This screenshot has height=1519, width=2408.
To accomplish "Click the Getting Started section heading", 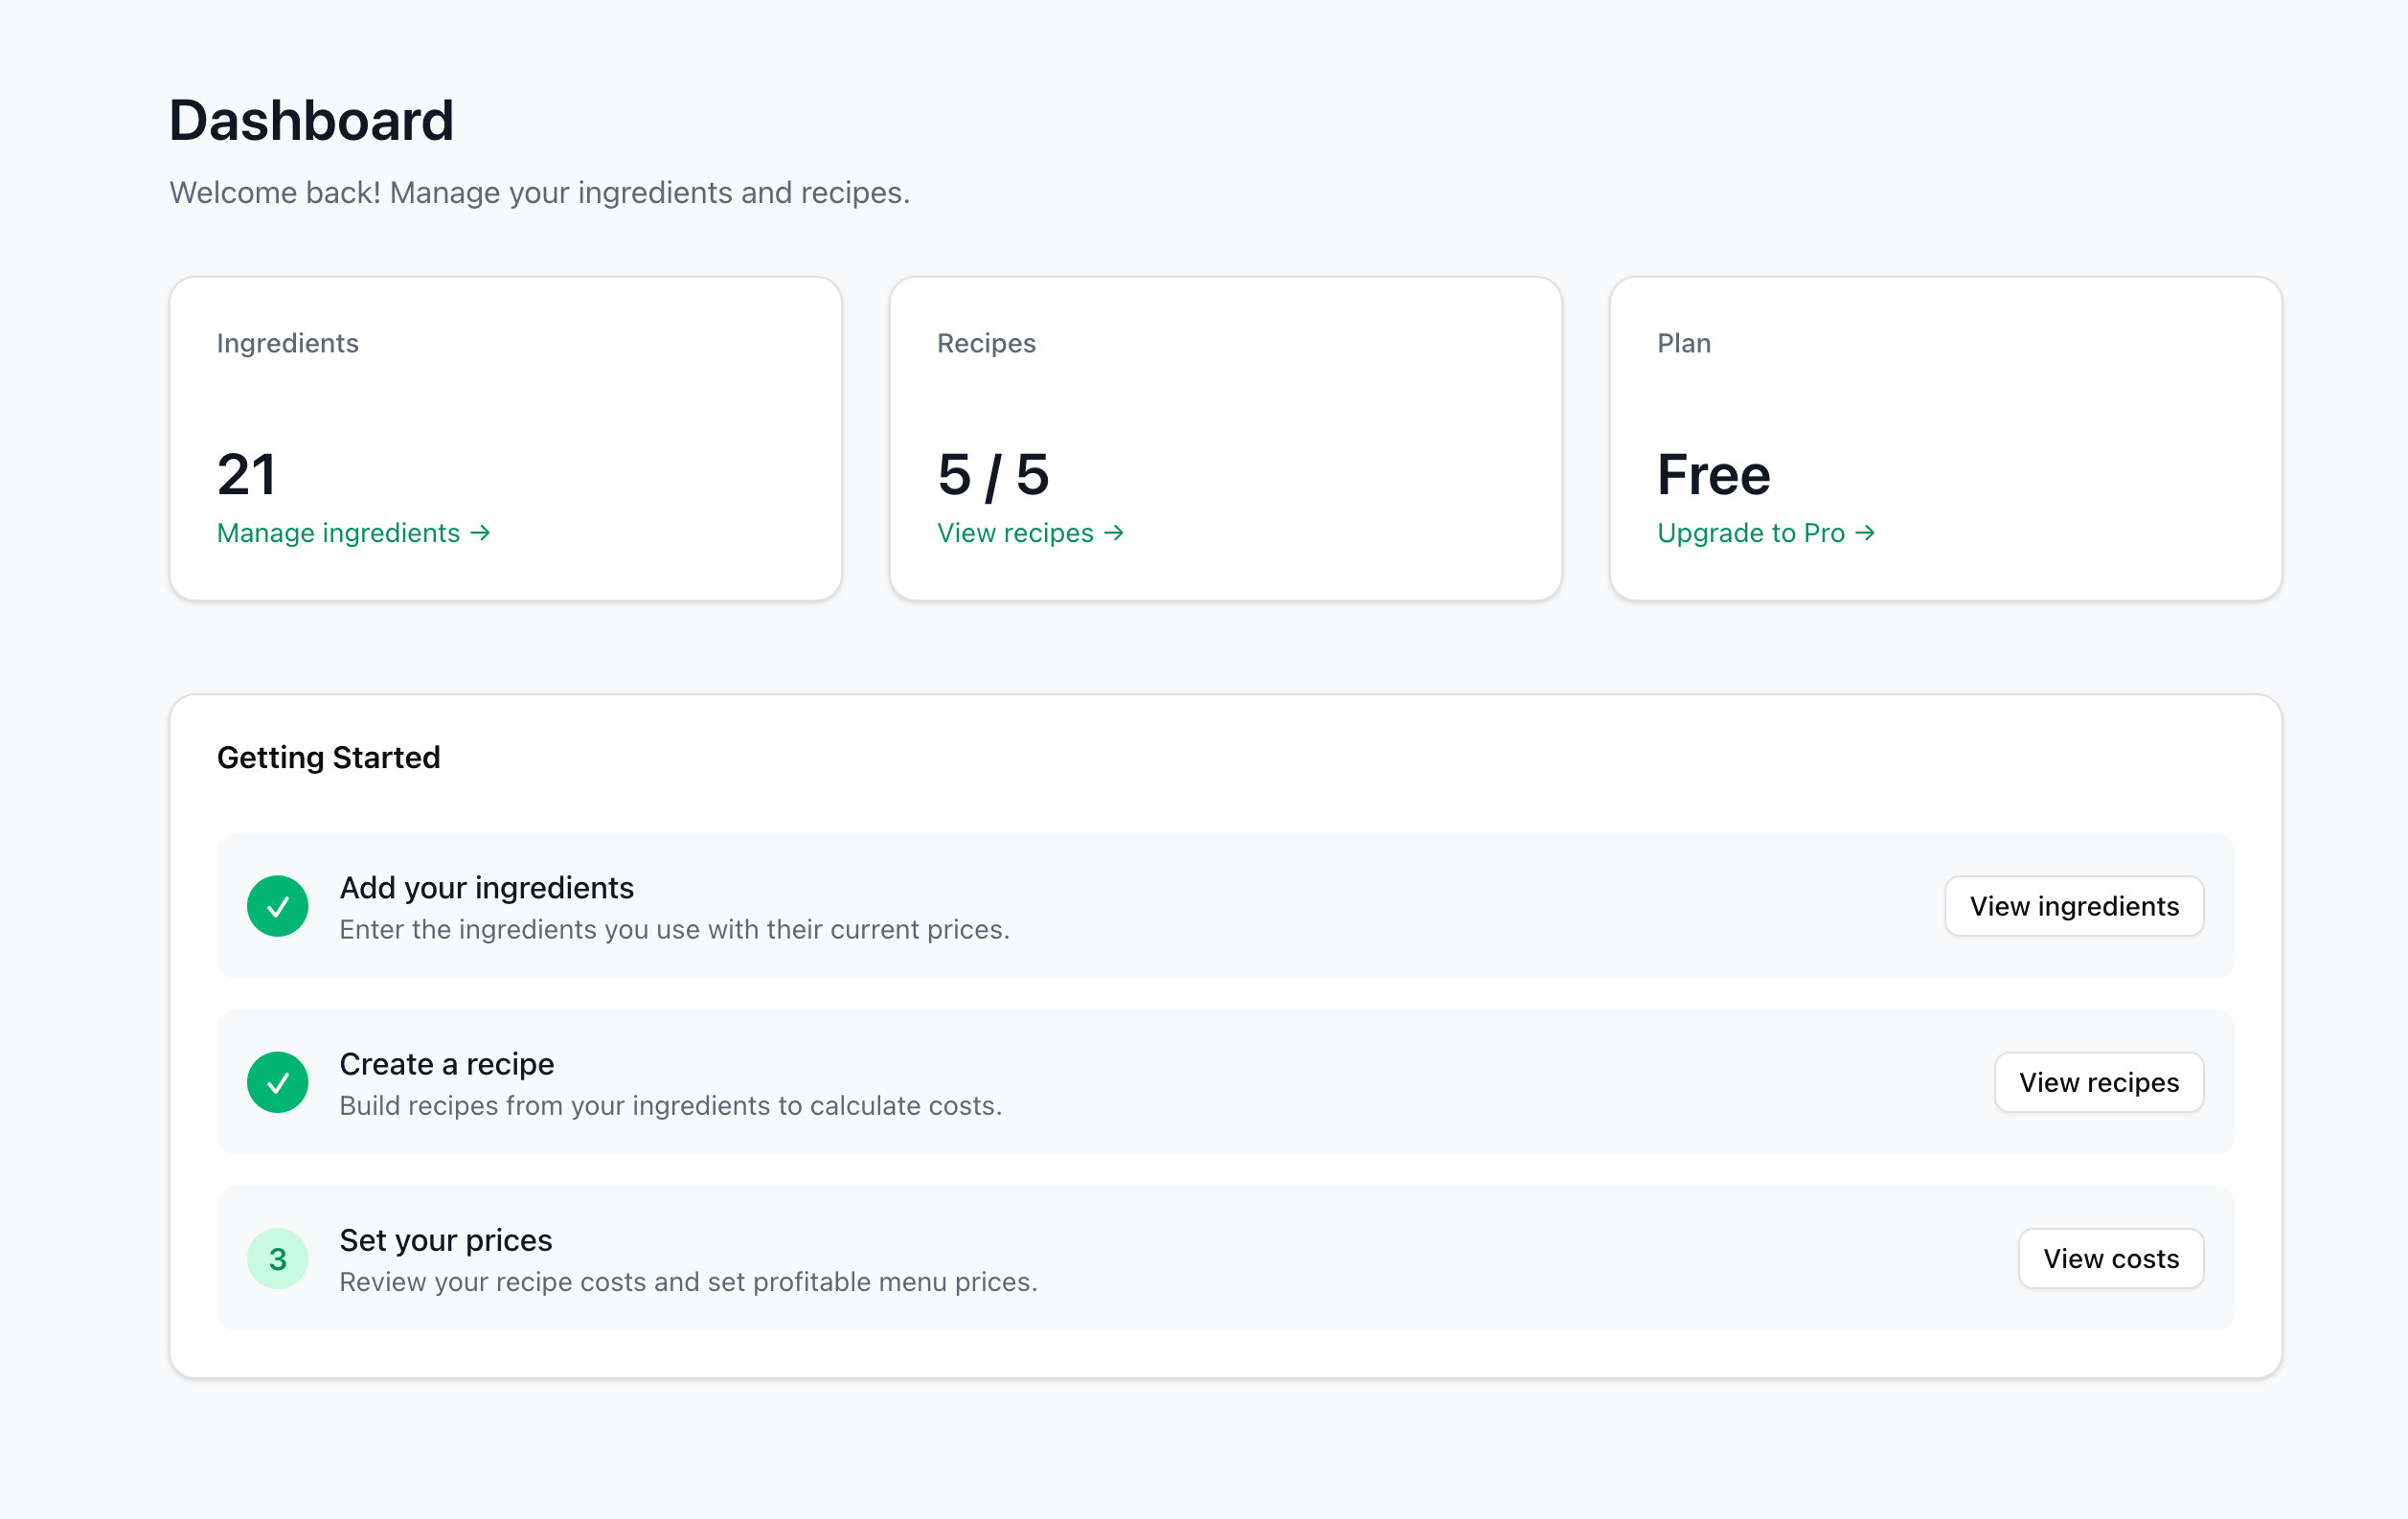I will (329, 757).
